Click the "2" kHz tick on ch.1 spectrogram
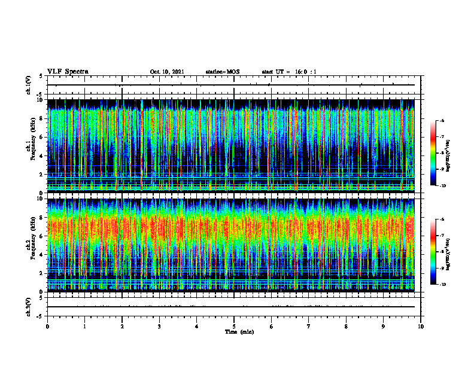Image resolution: width=474 pixels, height=366 pixels. (42, 175)
